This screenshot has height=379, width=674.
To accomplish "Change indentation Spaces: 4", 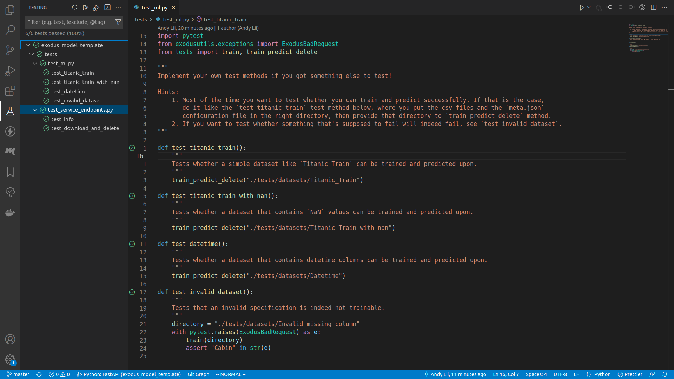I will (536, 374).
